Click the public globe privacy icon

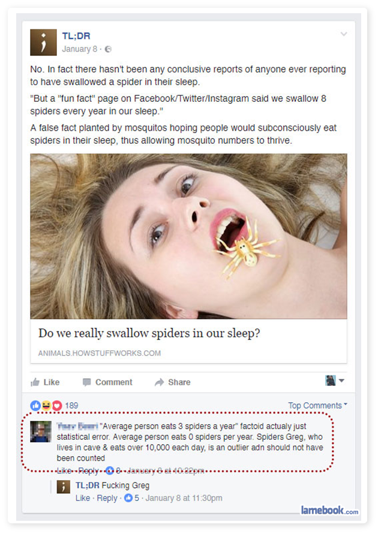coord(108,49)
